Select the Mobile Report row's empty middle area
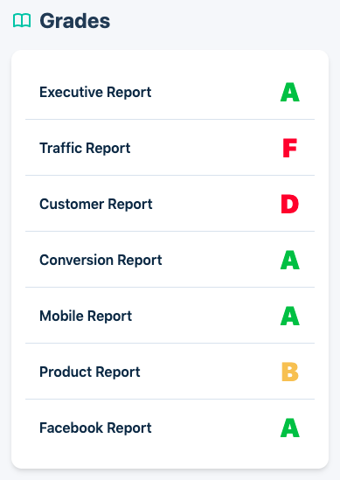 click(206, 316)
